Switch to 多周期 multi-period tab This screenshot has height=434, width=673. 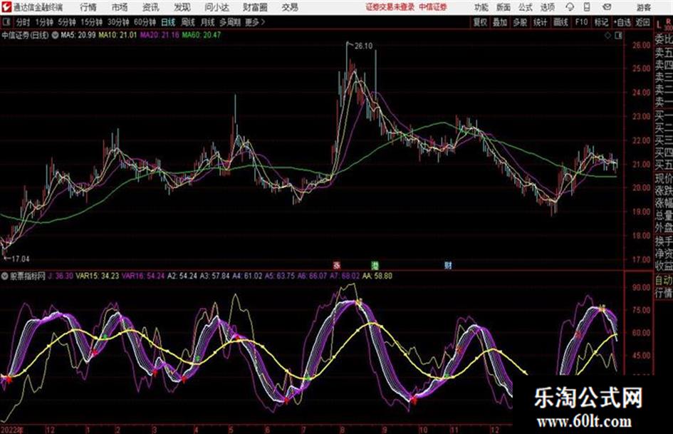229,22
